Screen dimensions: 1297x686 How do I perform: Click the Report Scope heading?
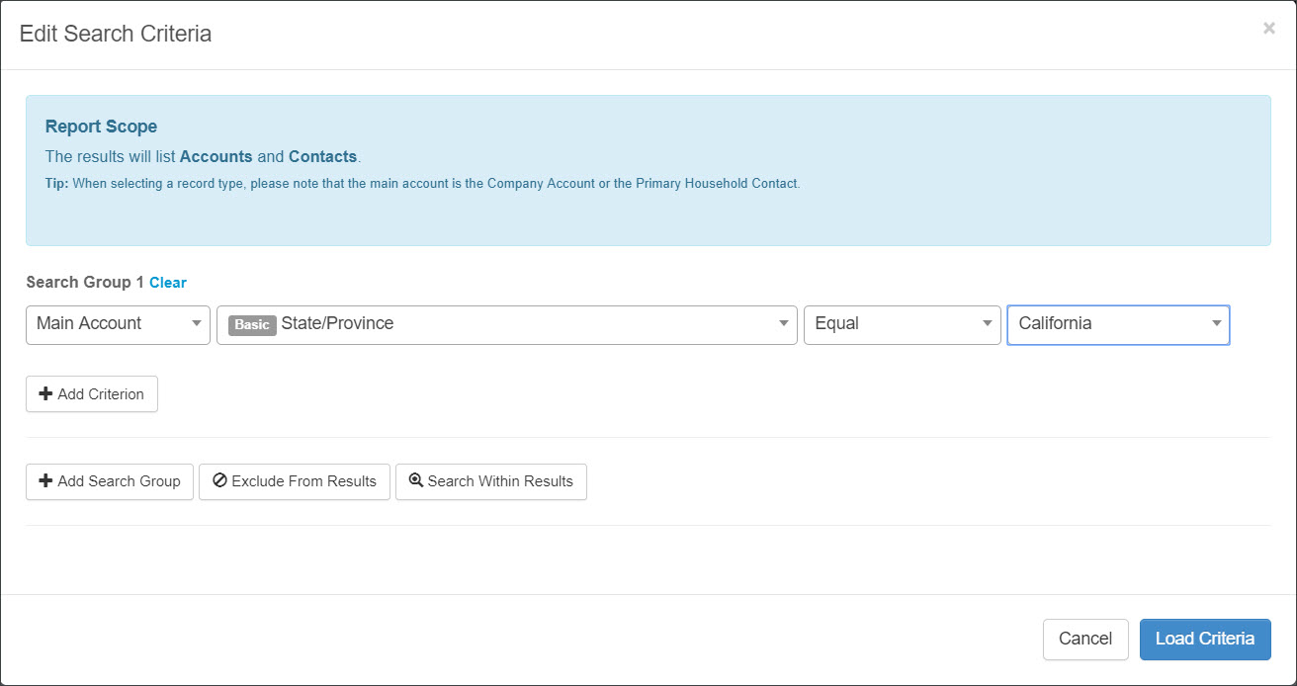coord(102,127)
